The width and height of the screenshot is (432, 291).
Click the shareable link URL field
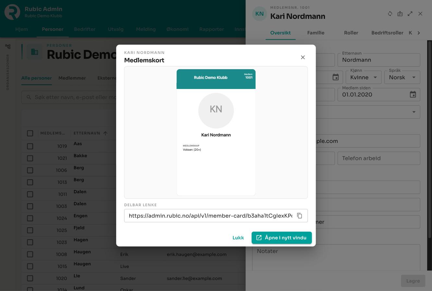click(x=210, y=216)
